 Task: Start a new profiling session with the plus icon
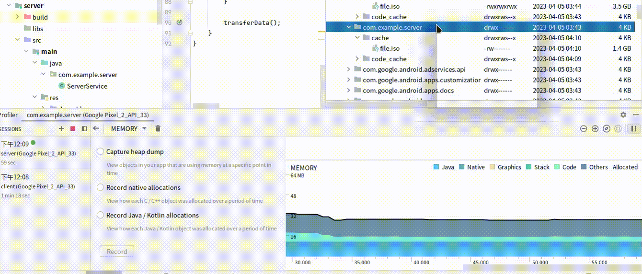(x=61, y=129)
